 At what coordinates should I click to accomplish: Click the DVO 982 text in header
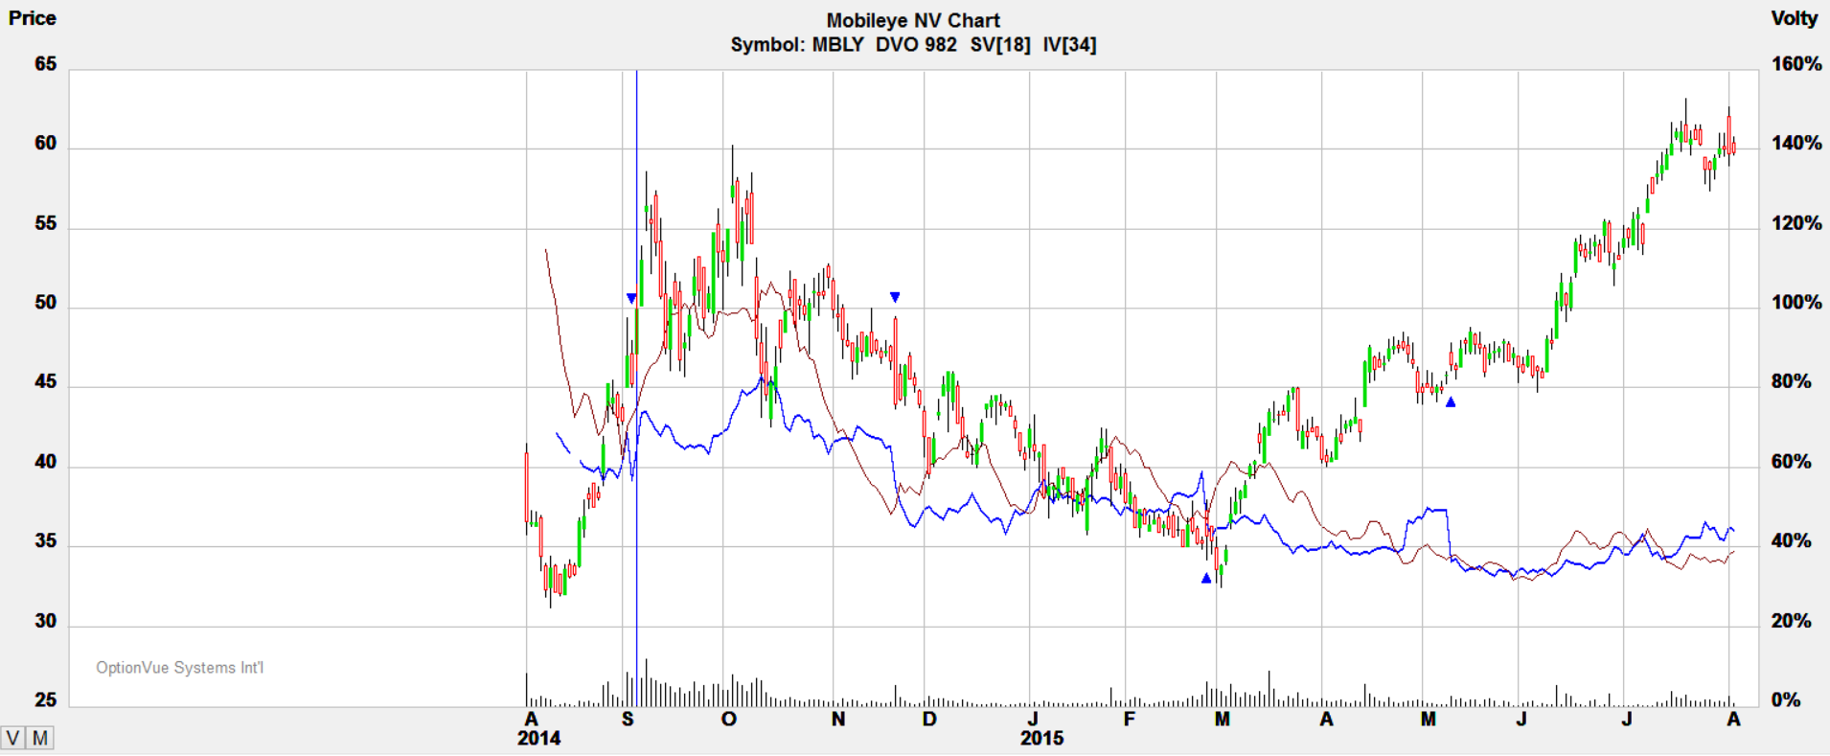[x=915, y=45]
